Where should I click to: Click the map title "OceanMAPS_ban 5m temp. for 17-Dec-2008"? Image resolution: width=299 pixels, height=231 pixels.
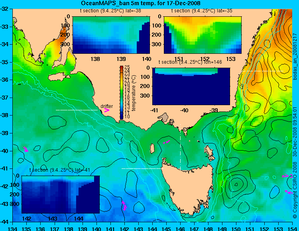(x=141, y=3)
